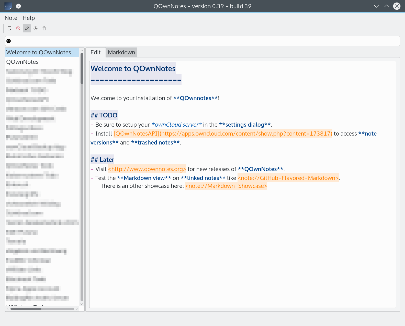
Task: Open note versions clock icon
Action: click(36, 28)
